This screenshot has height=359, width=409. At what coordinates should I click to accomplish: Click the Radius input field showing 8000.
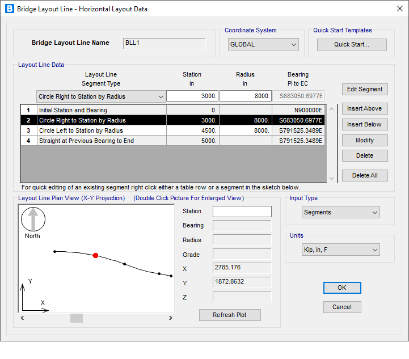245,96
